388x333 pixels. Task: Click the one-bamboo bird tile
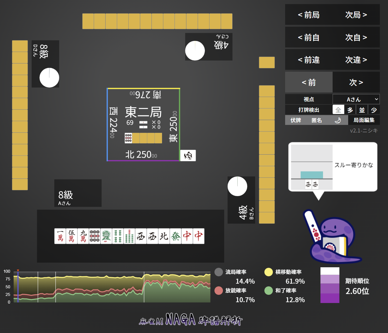click(106, 236)
